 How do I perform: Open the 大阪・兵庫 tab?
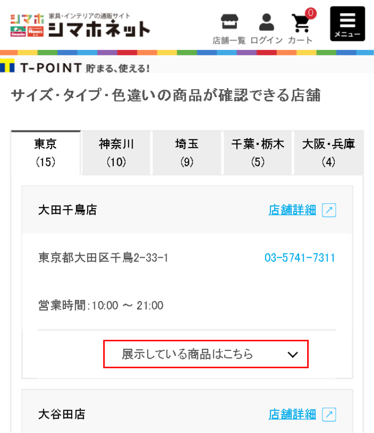(x=329, y=152)
